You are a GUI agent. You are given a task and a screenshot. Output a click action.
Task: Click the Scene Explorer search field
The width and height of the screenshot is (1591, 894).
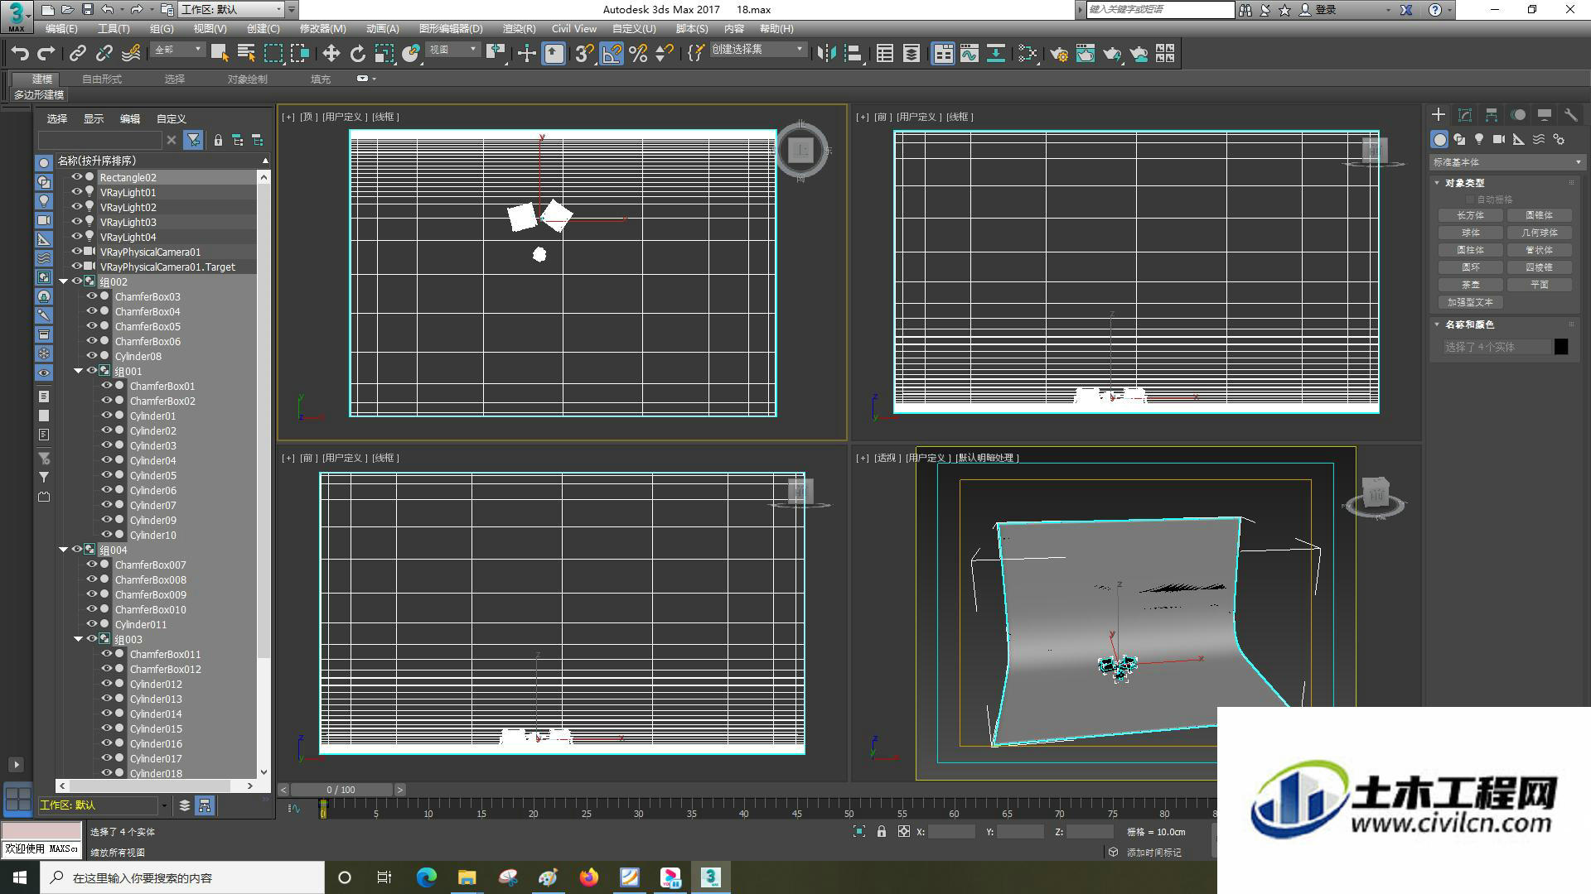coord(99,140)
